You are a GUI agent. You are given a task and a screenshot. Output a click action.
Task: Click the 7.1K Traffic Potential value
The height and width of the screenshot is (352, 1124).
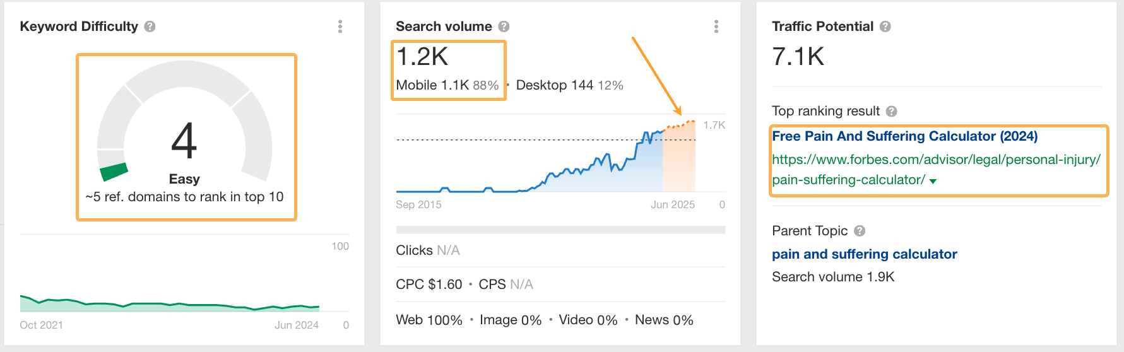(x=798, y=57)
